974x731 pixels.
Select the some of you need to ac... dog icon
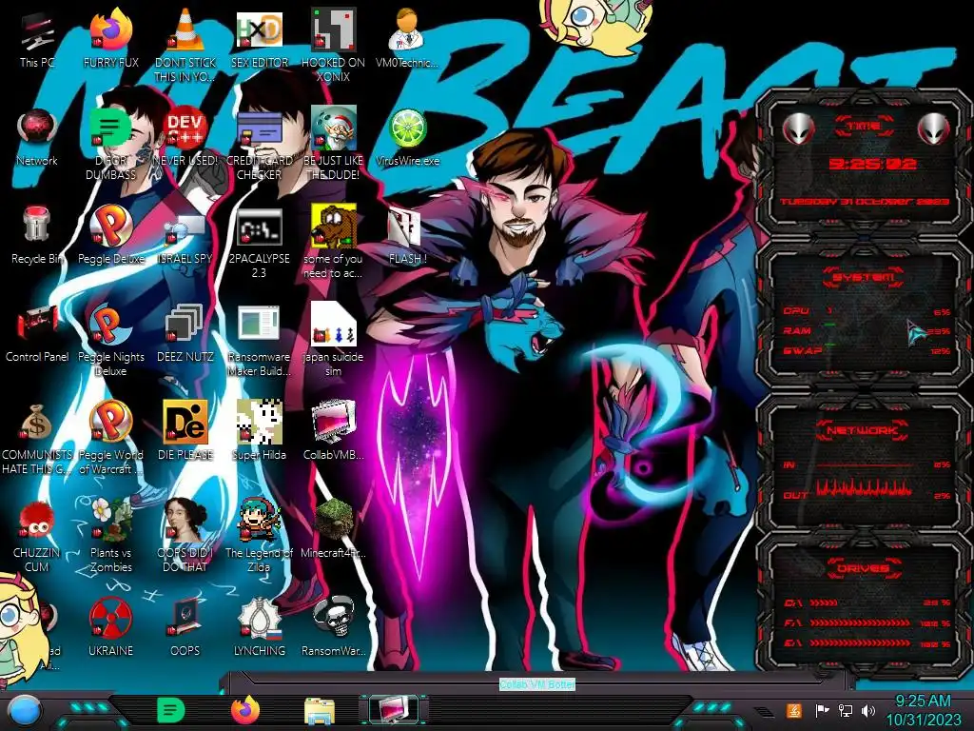pyautogui.click(x=333, y=227)
